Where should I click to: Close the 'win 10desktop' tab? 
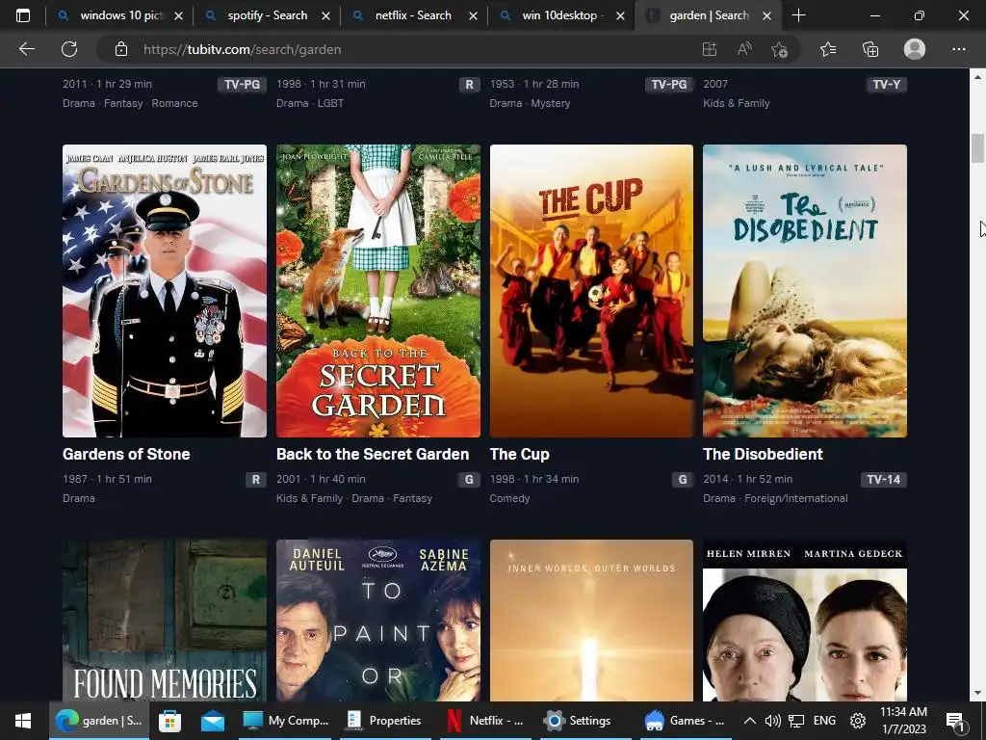[621, 15]
